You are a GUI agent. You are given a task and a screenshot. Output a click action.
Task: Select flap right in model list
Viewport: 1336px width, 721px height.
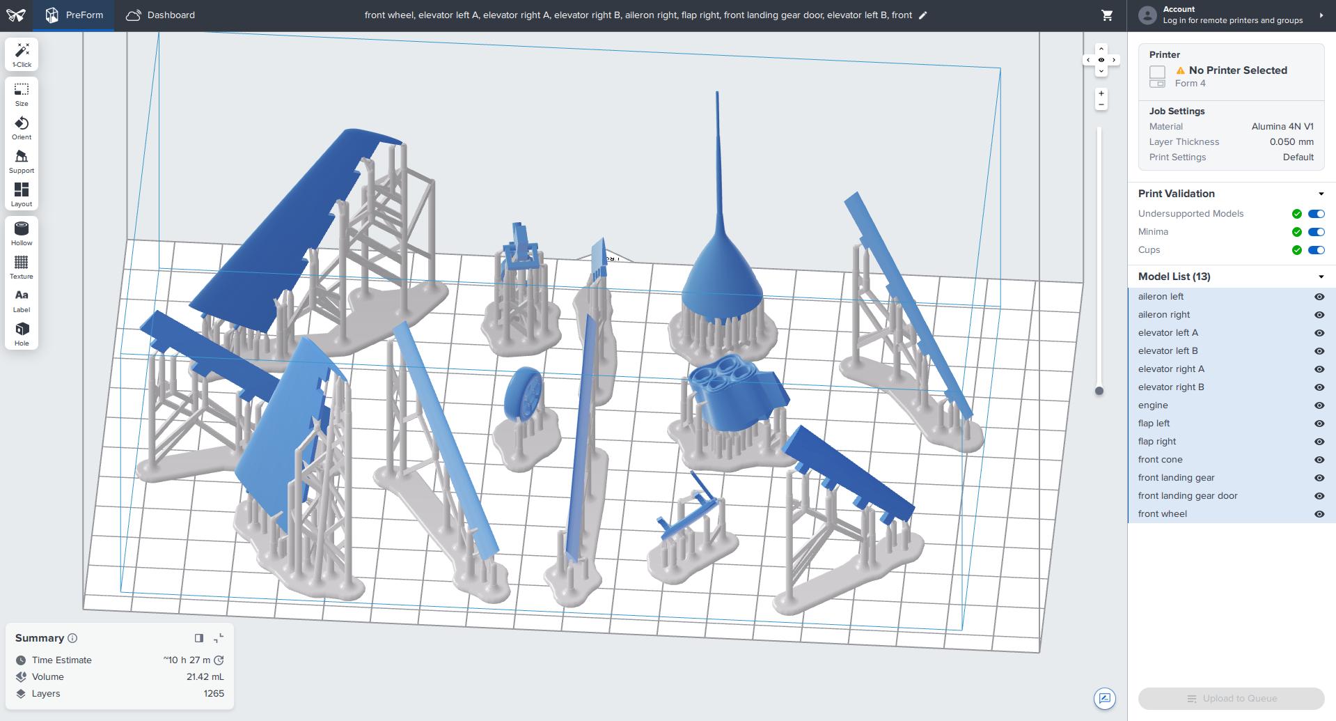click(x=1232, y=442)
